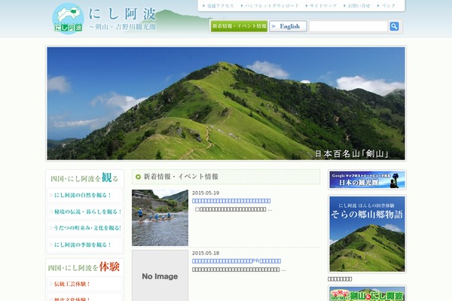The image size is (452, 301).
Task: Open 秘境の伝説・暮らしを観る！ sidebar link
Action: [84, 211]
